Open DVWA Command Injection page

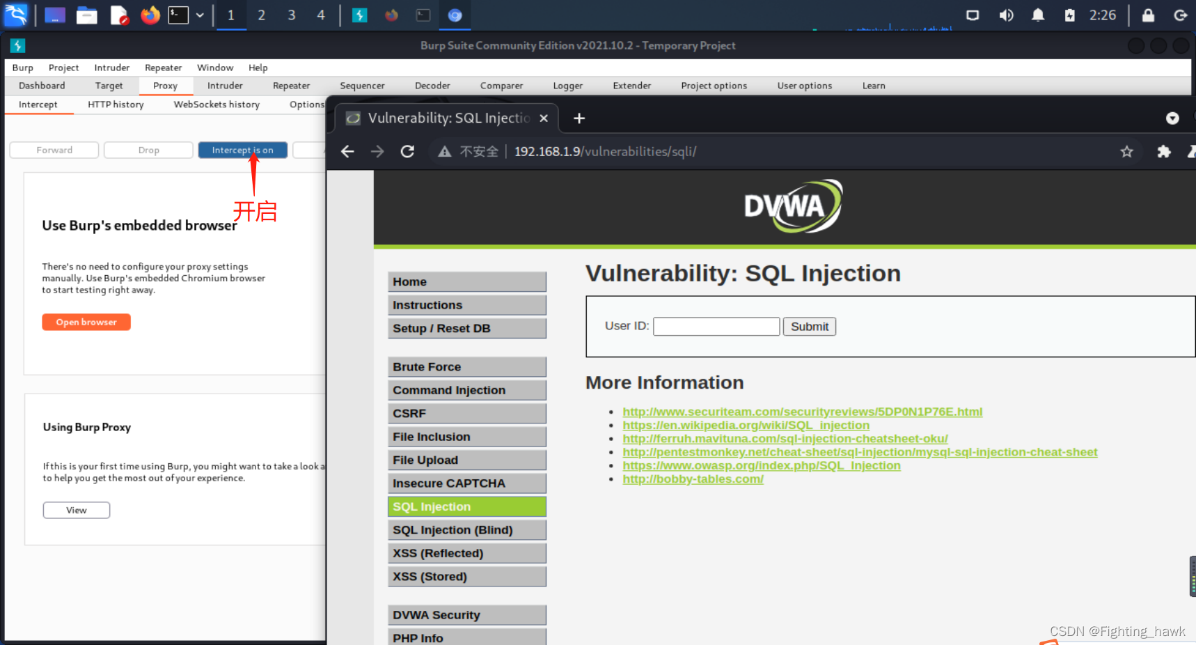click(x=467, y=391)
